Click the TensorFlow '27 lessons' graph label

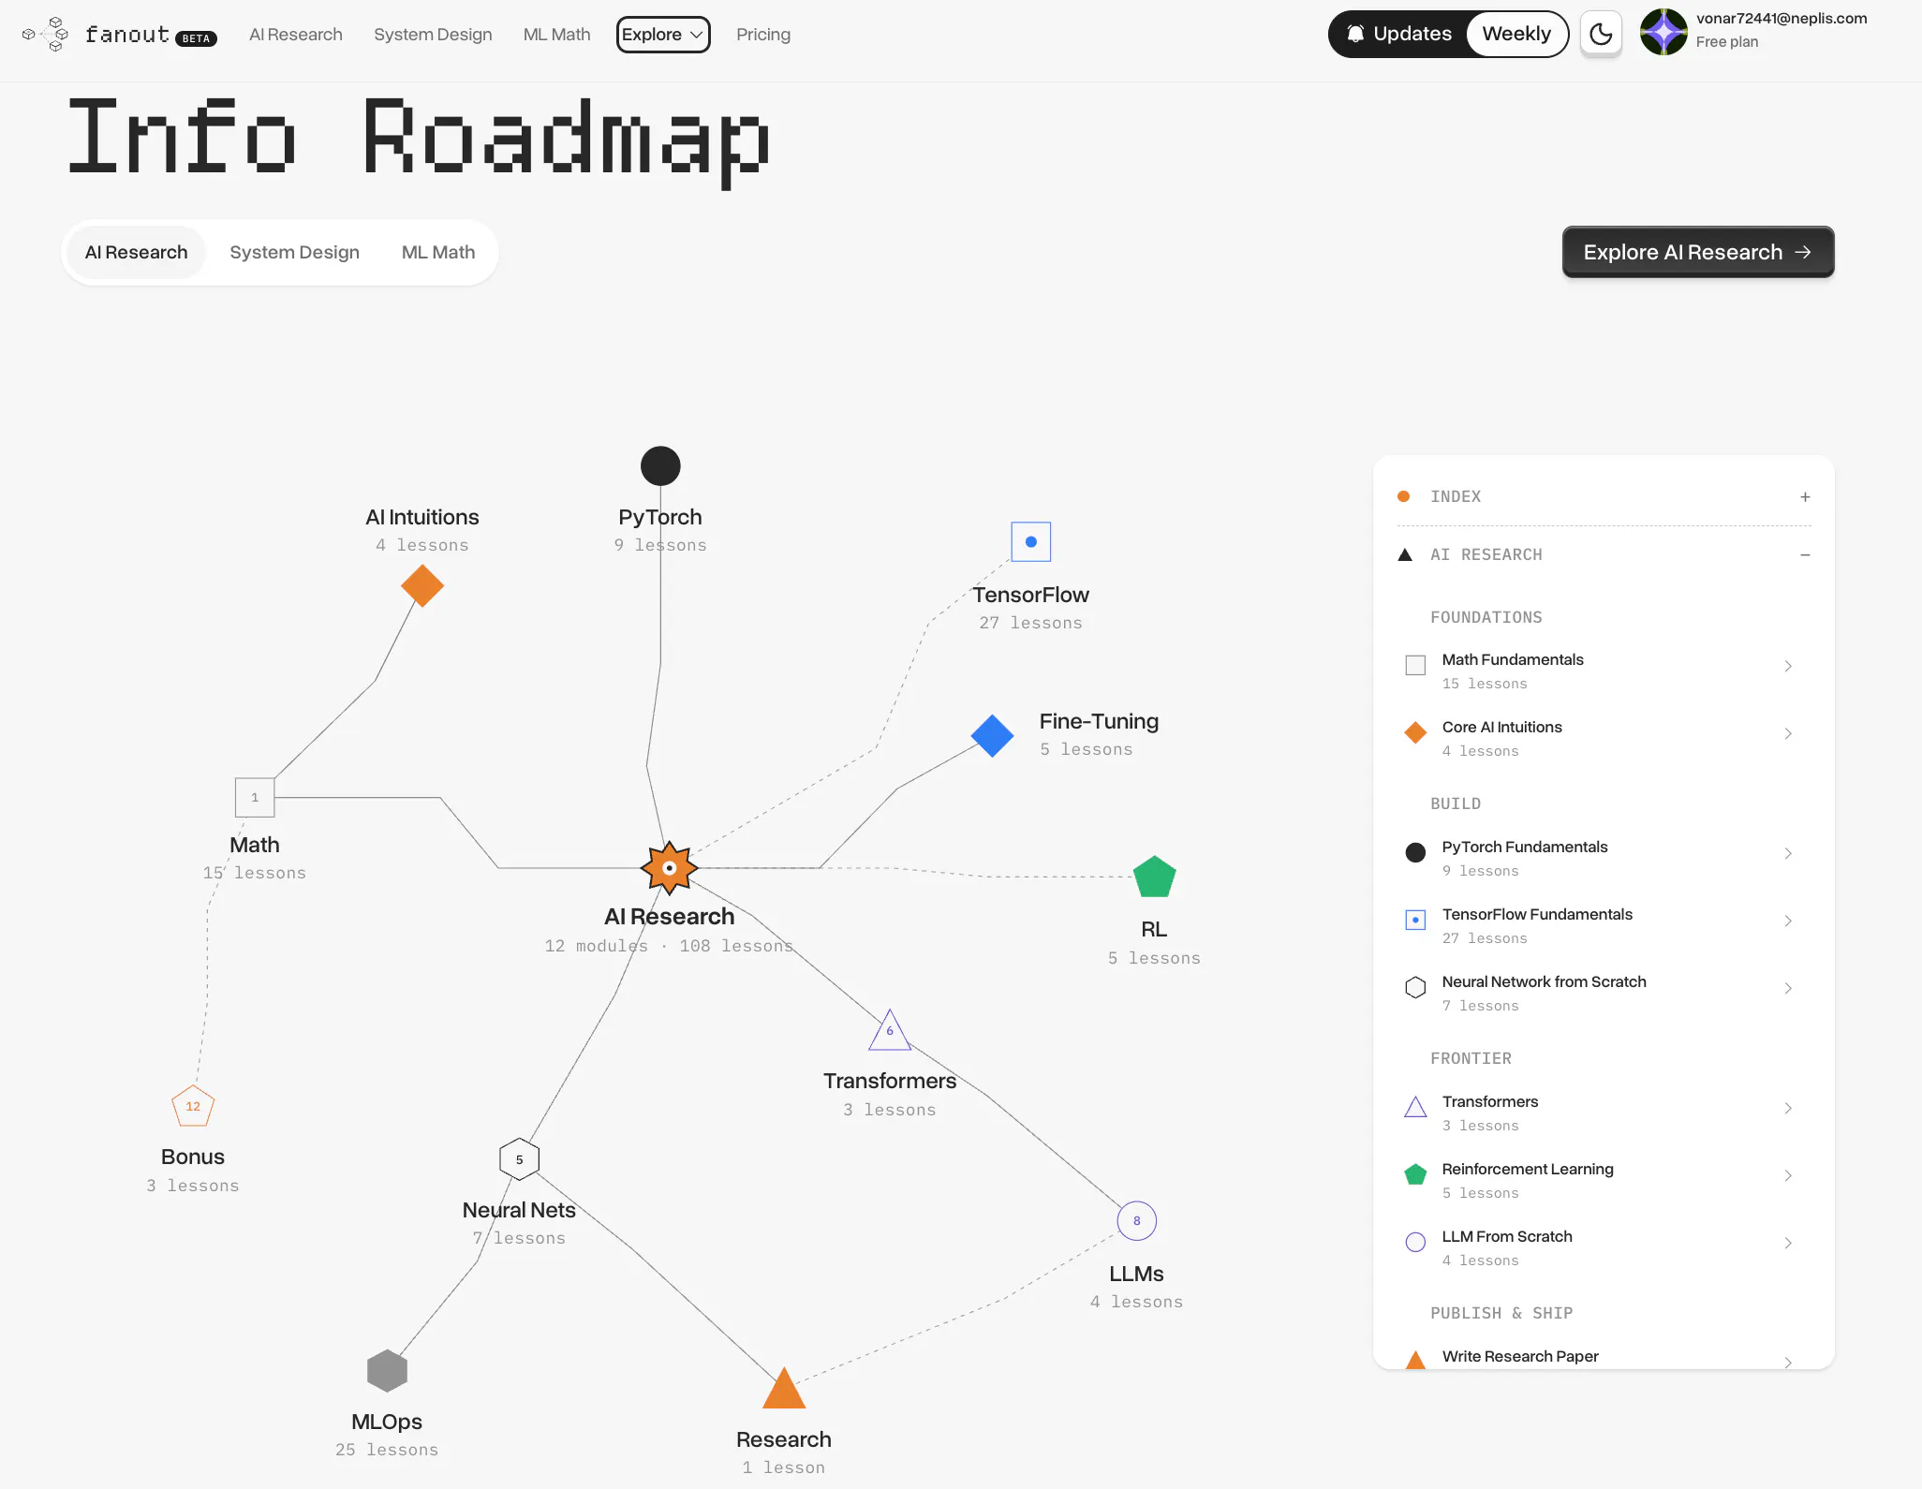click(1030, 623)
